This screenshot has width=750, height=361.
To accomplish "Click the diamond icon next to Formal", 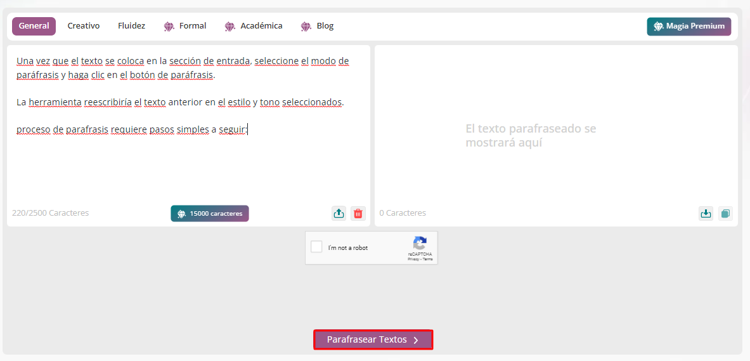I will (169, 27).
